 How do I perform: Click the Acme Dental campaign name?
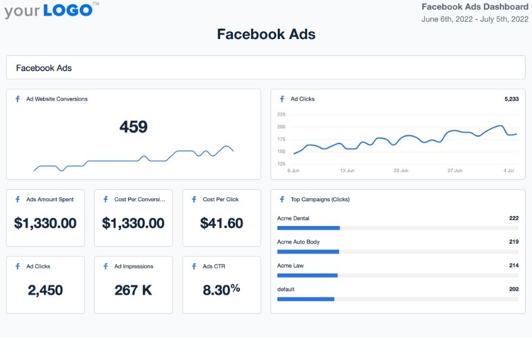tap(293, 218)
